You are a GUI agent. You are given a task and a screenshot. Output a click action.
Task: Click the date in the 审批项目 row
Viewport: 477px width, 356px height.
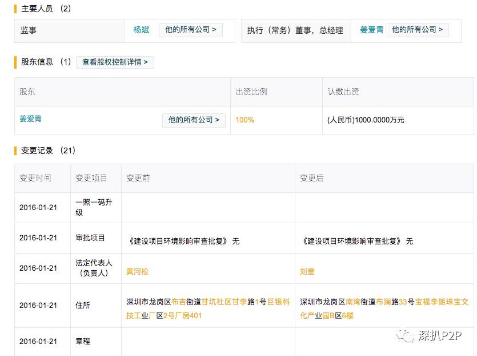point(38,238)
